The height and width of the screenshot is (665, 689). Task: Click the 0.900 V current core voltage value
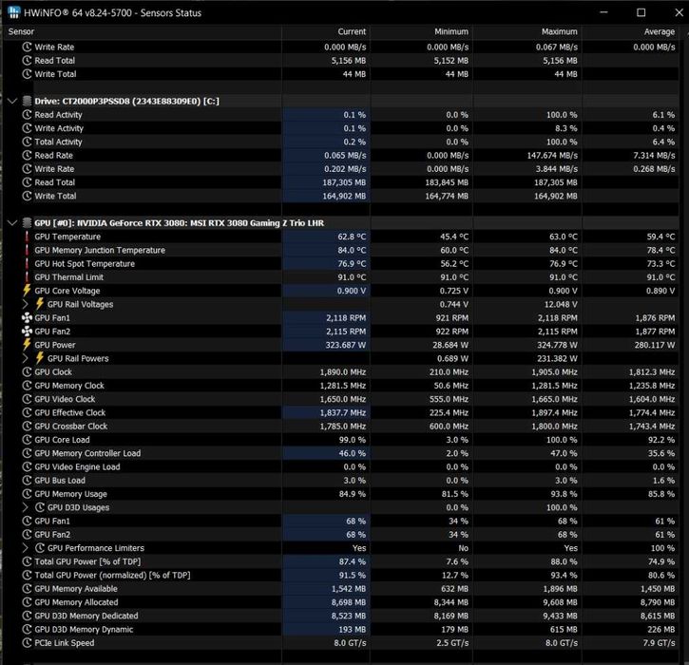(x=351, y=291)
